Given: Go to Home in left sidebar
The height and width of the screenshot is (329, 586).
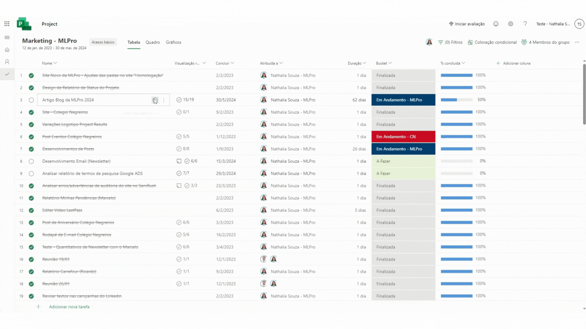Looking at the screenshot, I should point(7,50).
